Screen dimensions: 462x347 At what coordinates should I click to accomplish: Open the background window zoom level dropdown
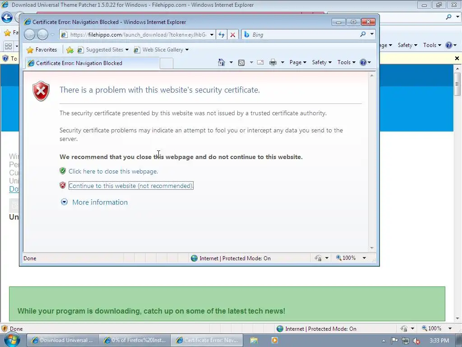pyautogui.click(x=450, y=328)
